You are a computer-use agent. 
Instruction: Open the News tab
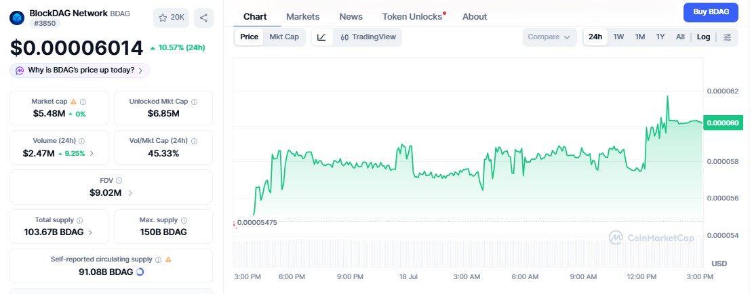351,17
